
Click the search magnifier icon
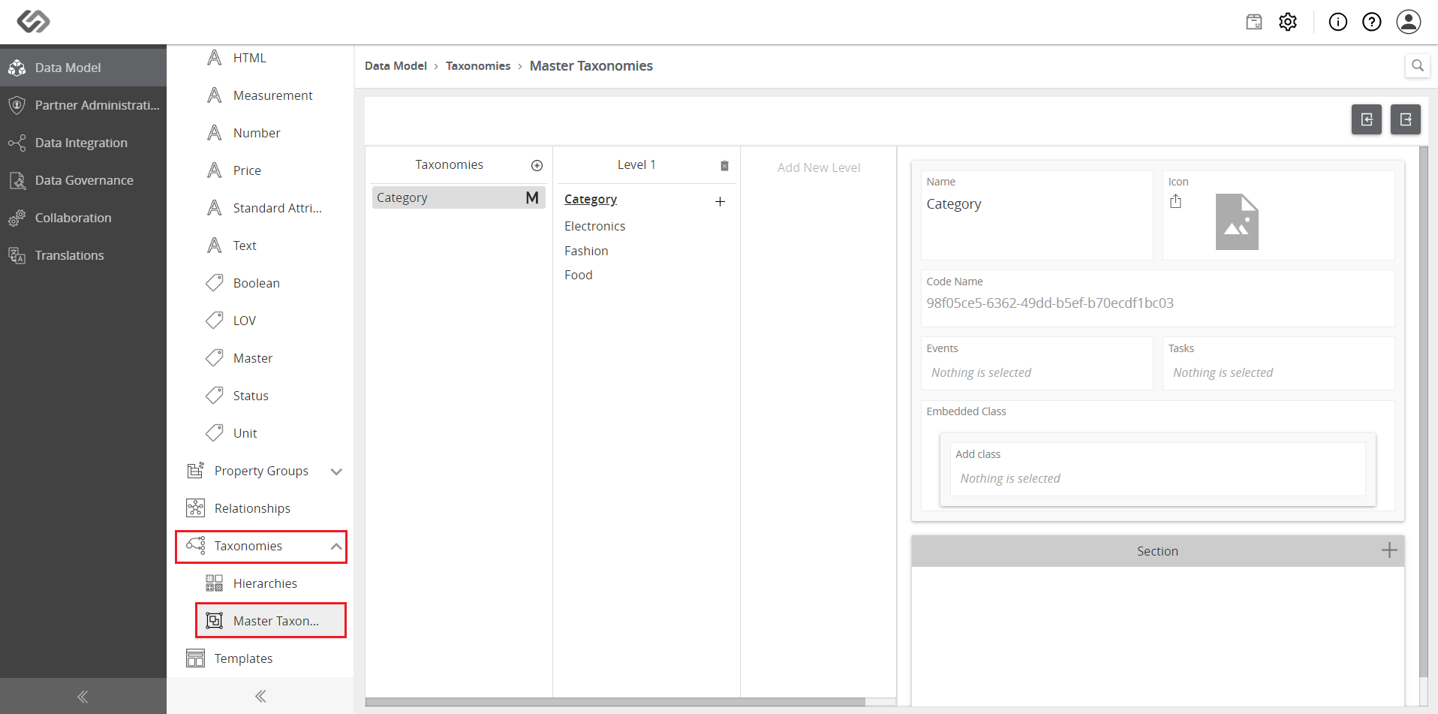tap(1418, 65)
